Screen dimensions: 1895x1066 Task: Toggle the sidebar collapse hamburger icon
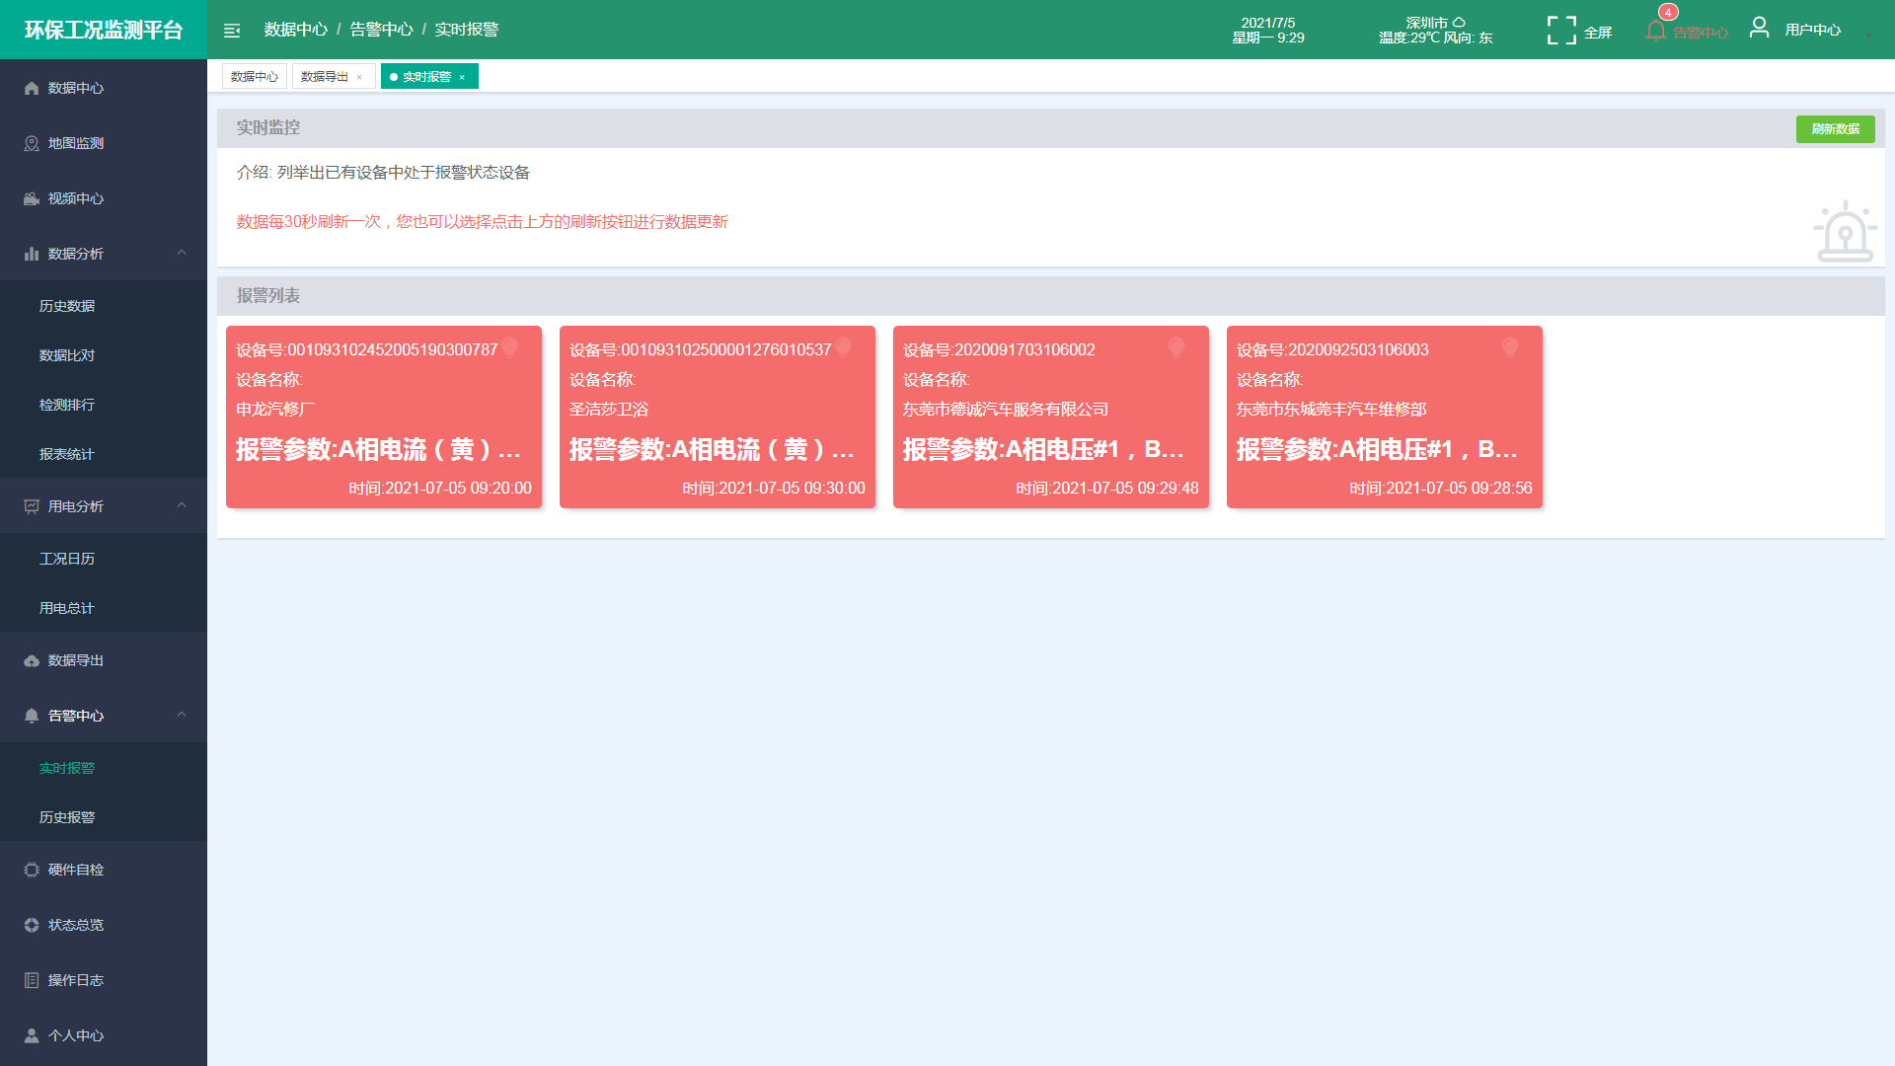pos(232,31)
